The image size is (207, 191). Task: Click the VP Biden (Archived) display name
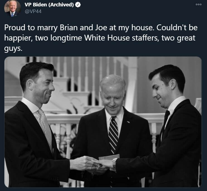click(49, 5)
